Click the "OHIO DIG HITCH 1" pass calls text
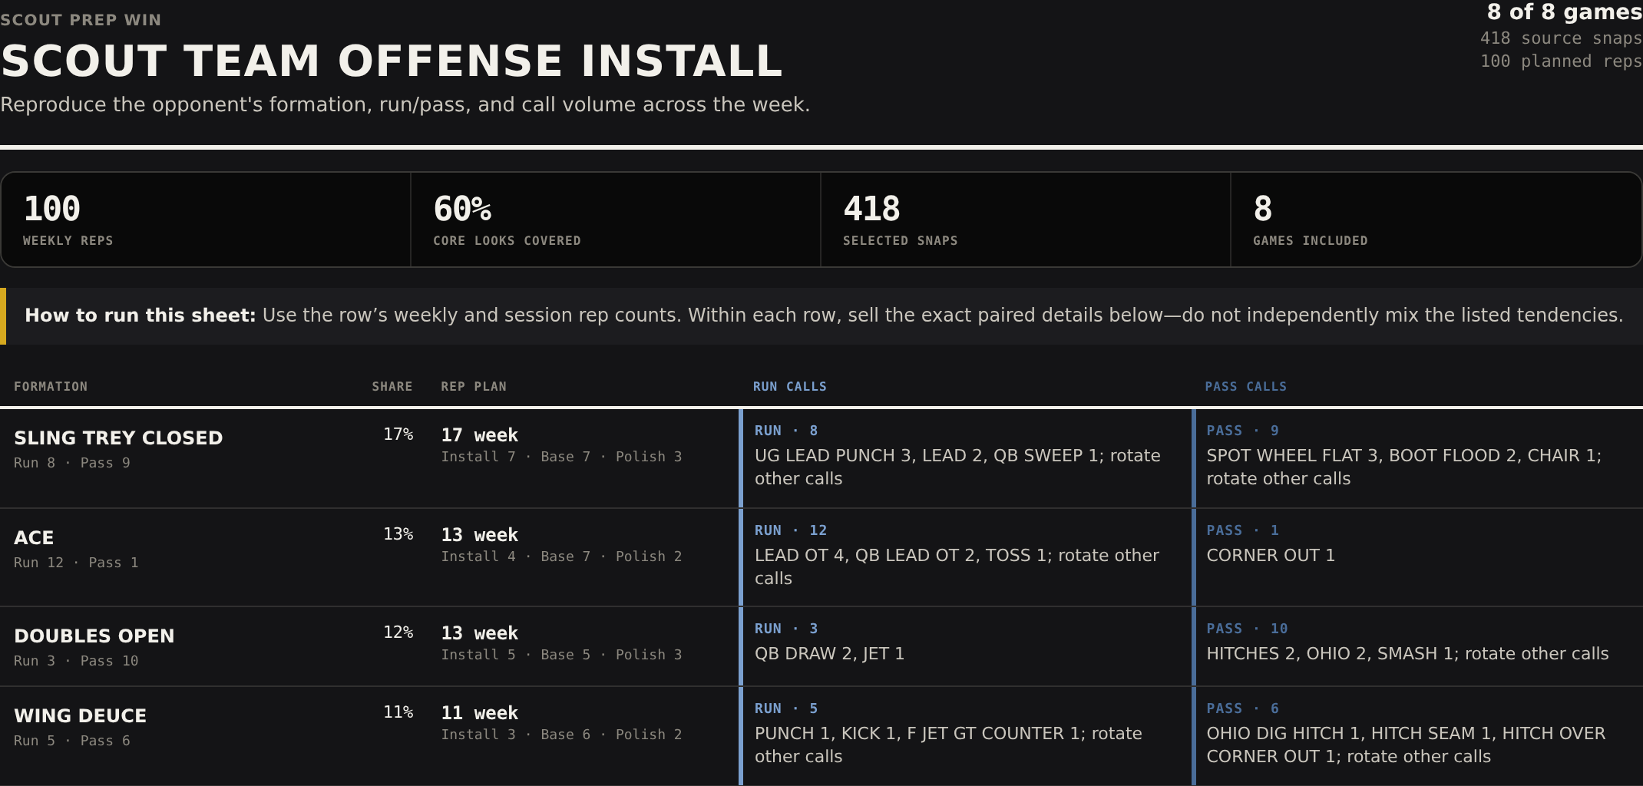1643x786 pixels. (1406, 745)
